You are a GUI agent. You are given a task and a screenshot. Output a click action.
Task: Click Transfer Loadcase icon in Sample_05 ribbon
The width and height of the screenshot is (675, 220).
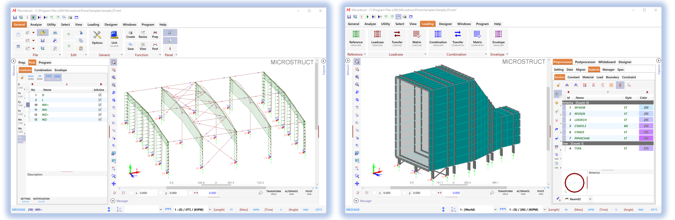pyautogui.click(x=397, y=38)
